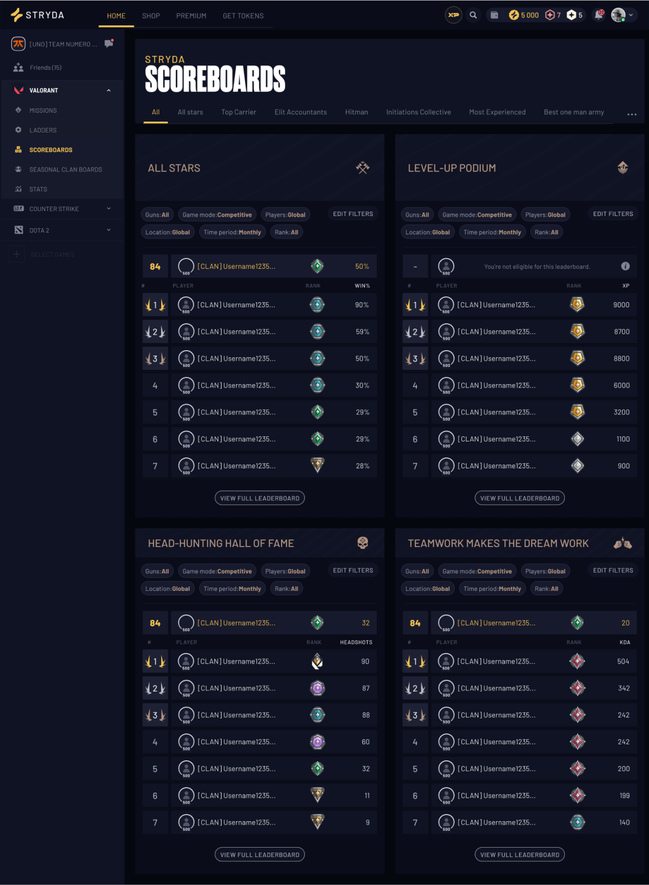Show more scoreboard tabs via ellipsis
Image resolution: width=649 pixels, height=885 pixels.
[x=632, y=114]
